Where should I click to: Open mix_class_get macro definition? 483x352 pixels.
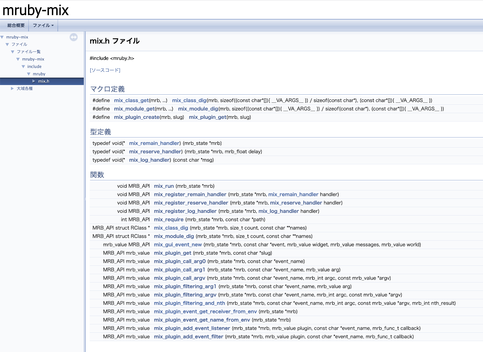pos(131,100)
